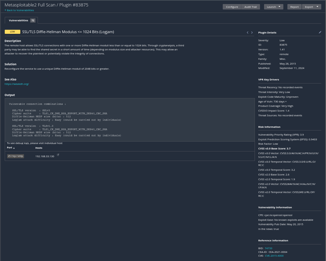Open the weakdh.org See Also link

[17, 84]
